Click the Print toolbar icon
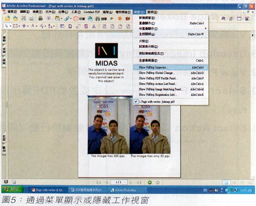256x206 pixels. tap(31, 18)
